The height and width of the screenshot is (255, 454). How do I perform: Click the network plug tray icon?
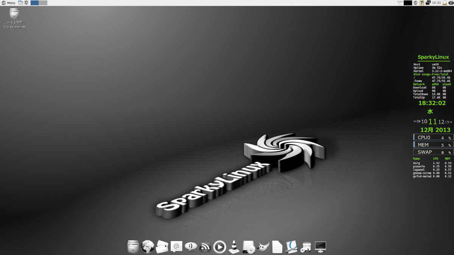[x=400, y=3]
